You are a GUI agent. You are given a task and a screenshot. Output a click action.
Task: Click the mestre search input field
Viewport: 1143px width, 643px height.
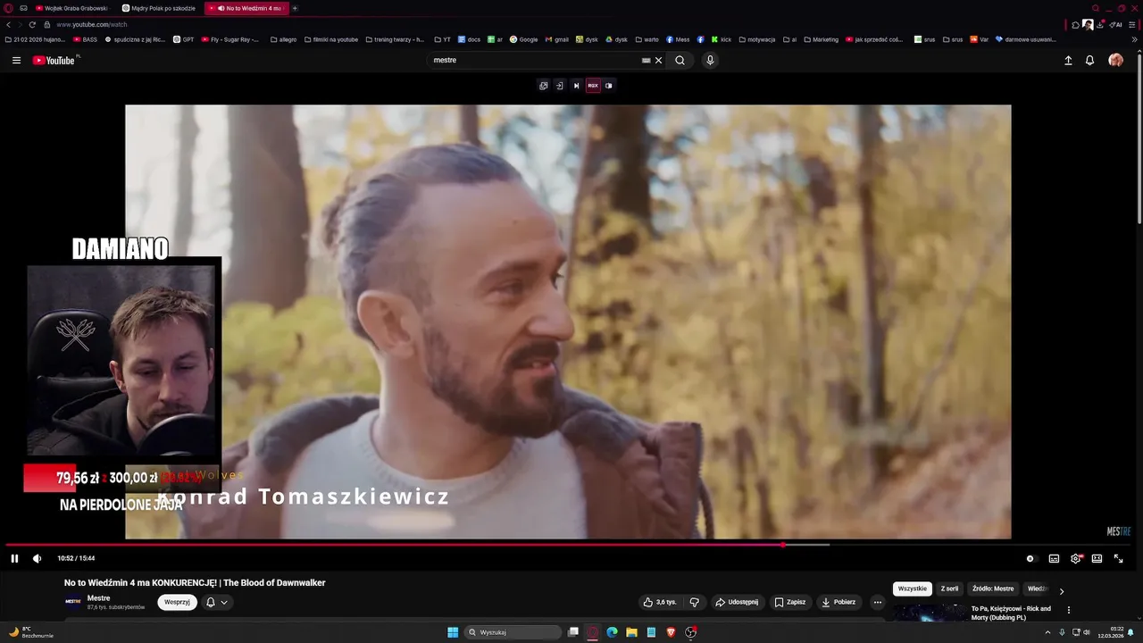[534, 61]
